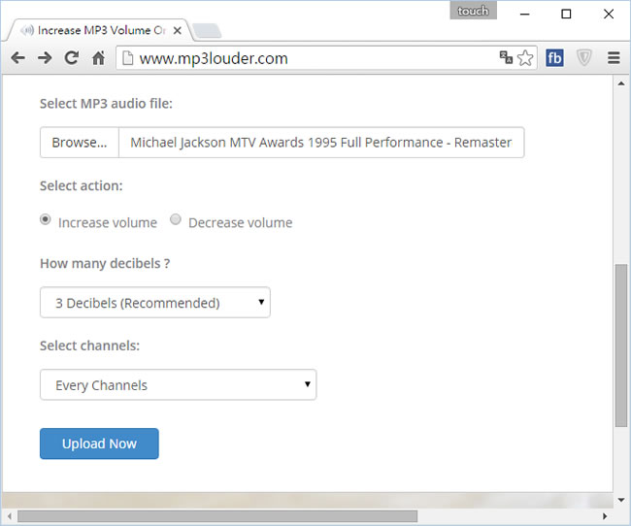Go to the browser home page icon
The width and height of the screenshot is (631, 526).
tap(98, 58)
